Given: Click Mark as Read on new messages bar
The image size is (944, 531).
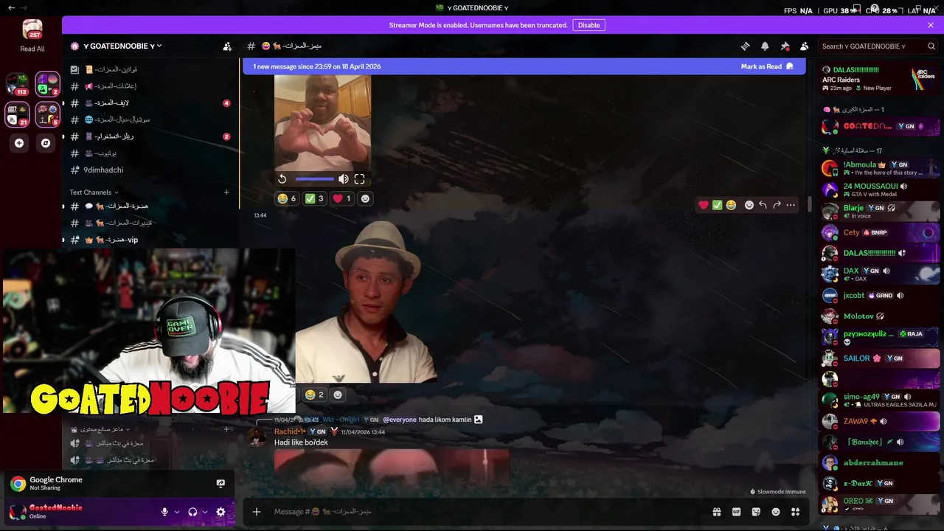Looking at the screenshot, I should 767,66.
